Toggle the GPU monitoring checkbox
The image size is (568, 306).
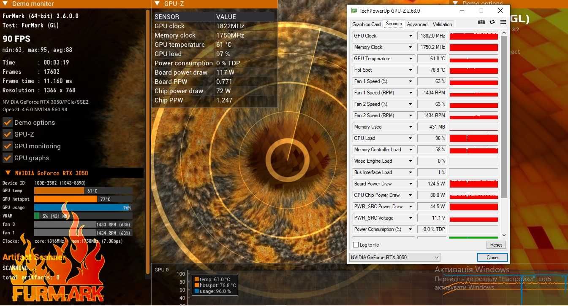(7, 146)
